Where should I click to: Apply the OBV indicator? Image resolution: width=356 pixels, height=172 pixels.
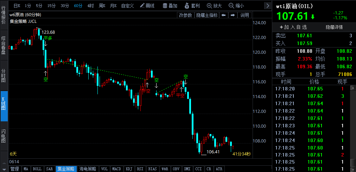pos(176,169)
